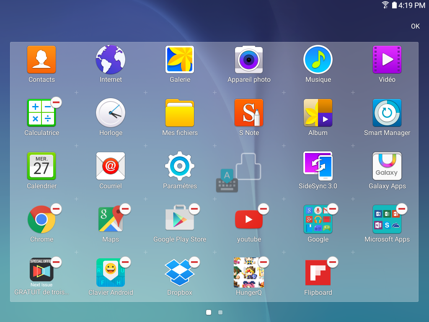Open the Album app

318,113
